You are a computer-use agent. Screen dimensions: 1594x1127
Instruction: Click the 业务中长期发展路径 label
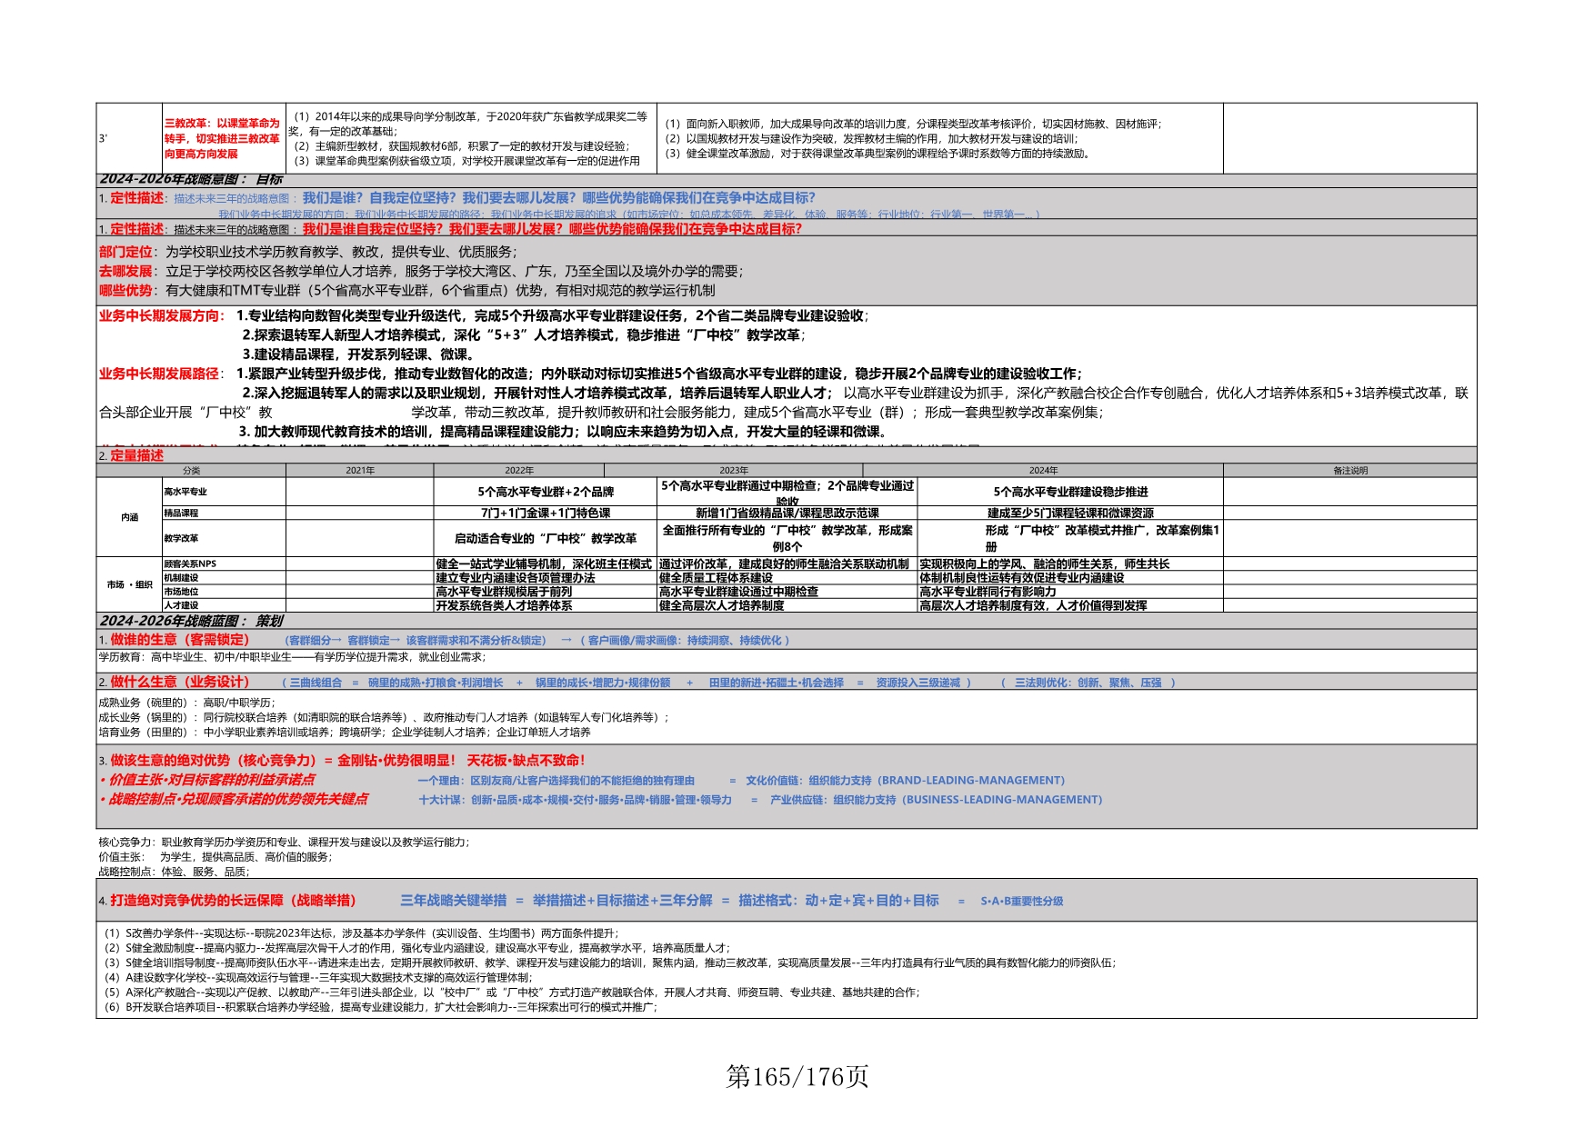tap(159, 374)
